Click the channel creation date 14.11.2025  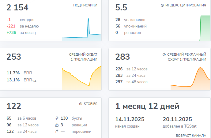pos(130,119)
